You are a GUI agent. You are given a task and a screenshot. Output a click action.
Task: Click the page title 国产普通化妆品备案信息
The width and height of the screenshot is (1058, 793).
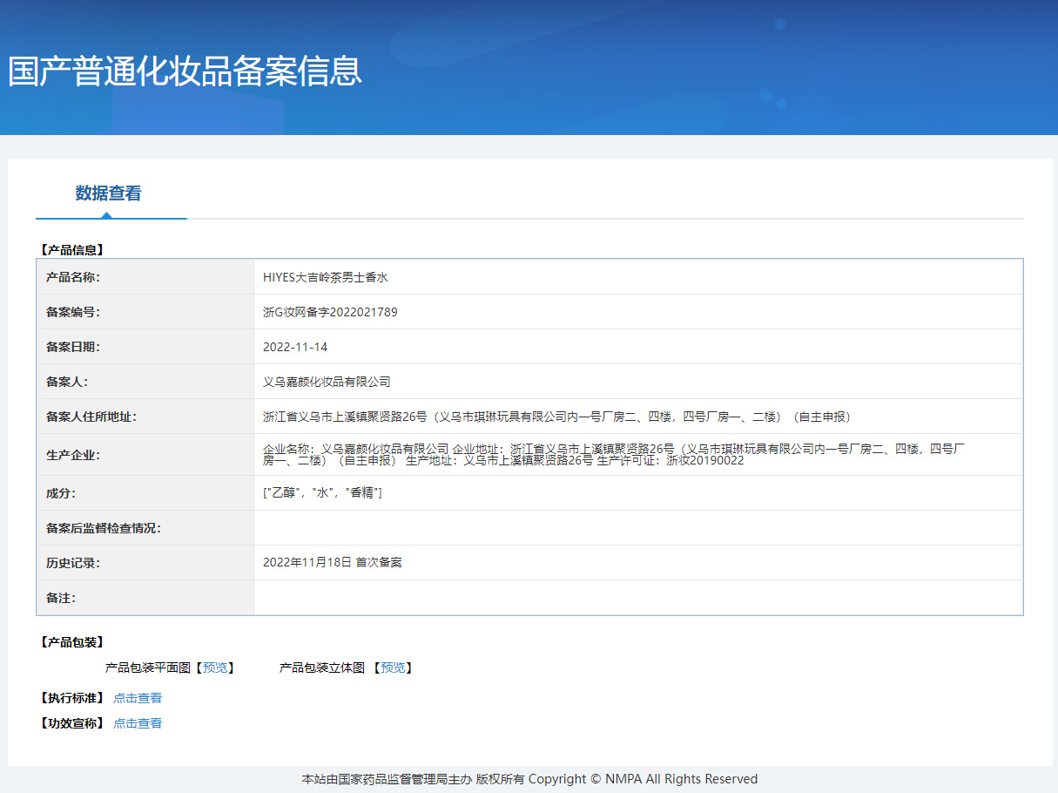click(x=185, y=71)
